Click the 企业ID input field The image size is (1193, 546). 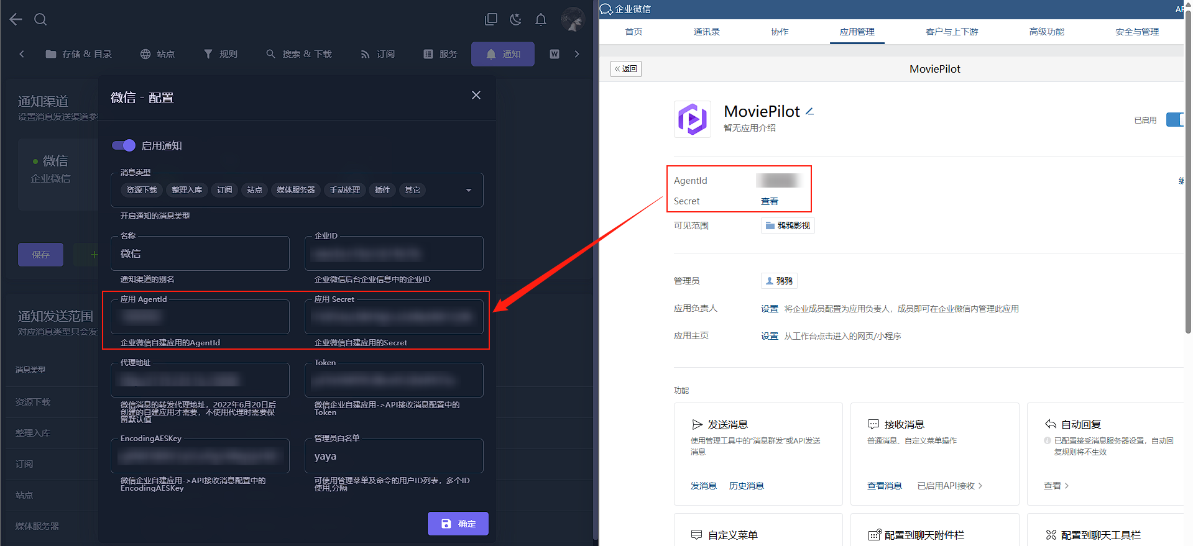[394, 253]
